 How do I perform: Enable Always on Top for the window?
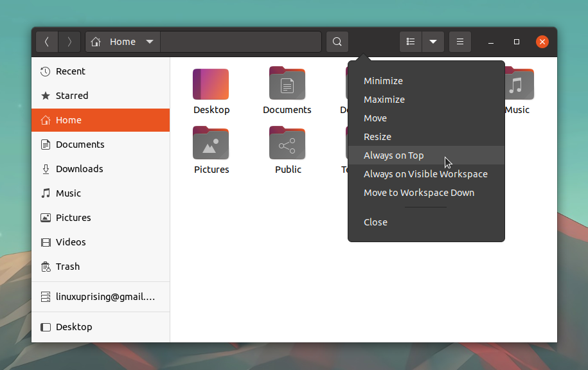point(393,155)
